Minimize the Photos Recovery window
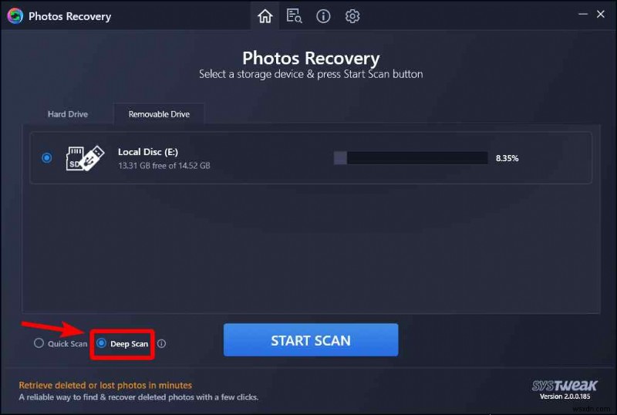 [x=583, y=14]
